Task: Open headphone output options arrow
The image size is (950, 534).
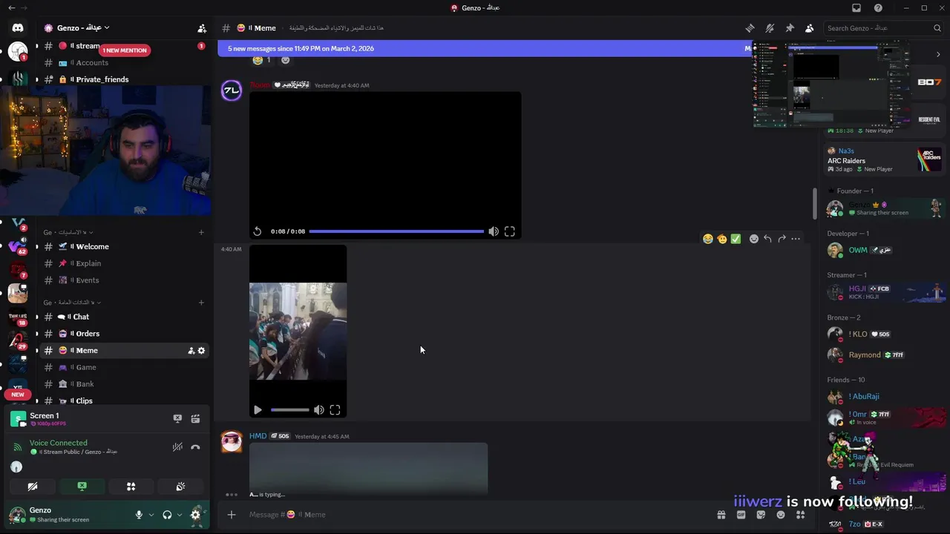Action: point(180,515)
